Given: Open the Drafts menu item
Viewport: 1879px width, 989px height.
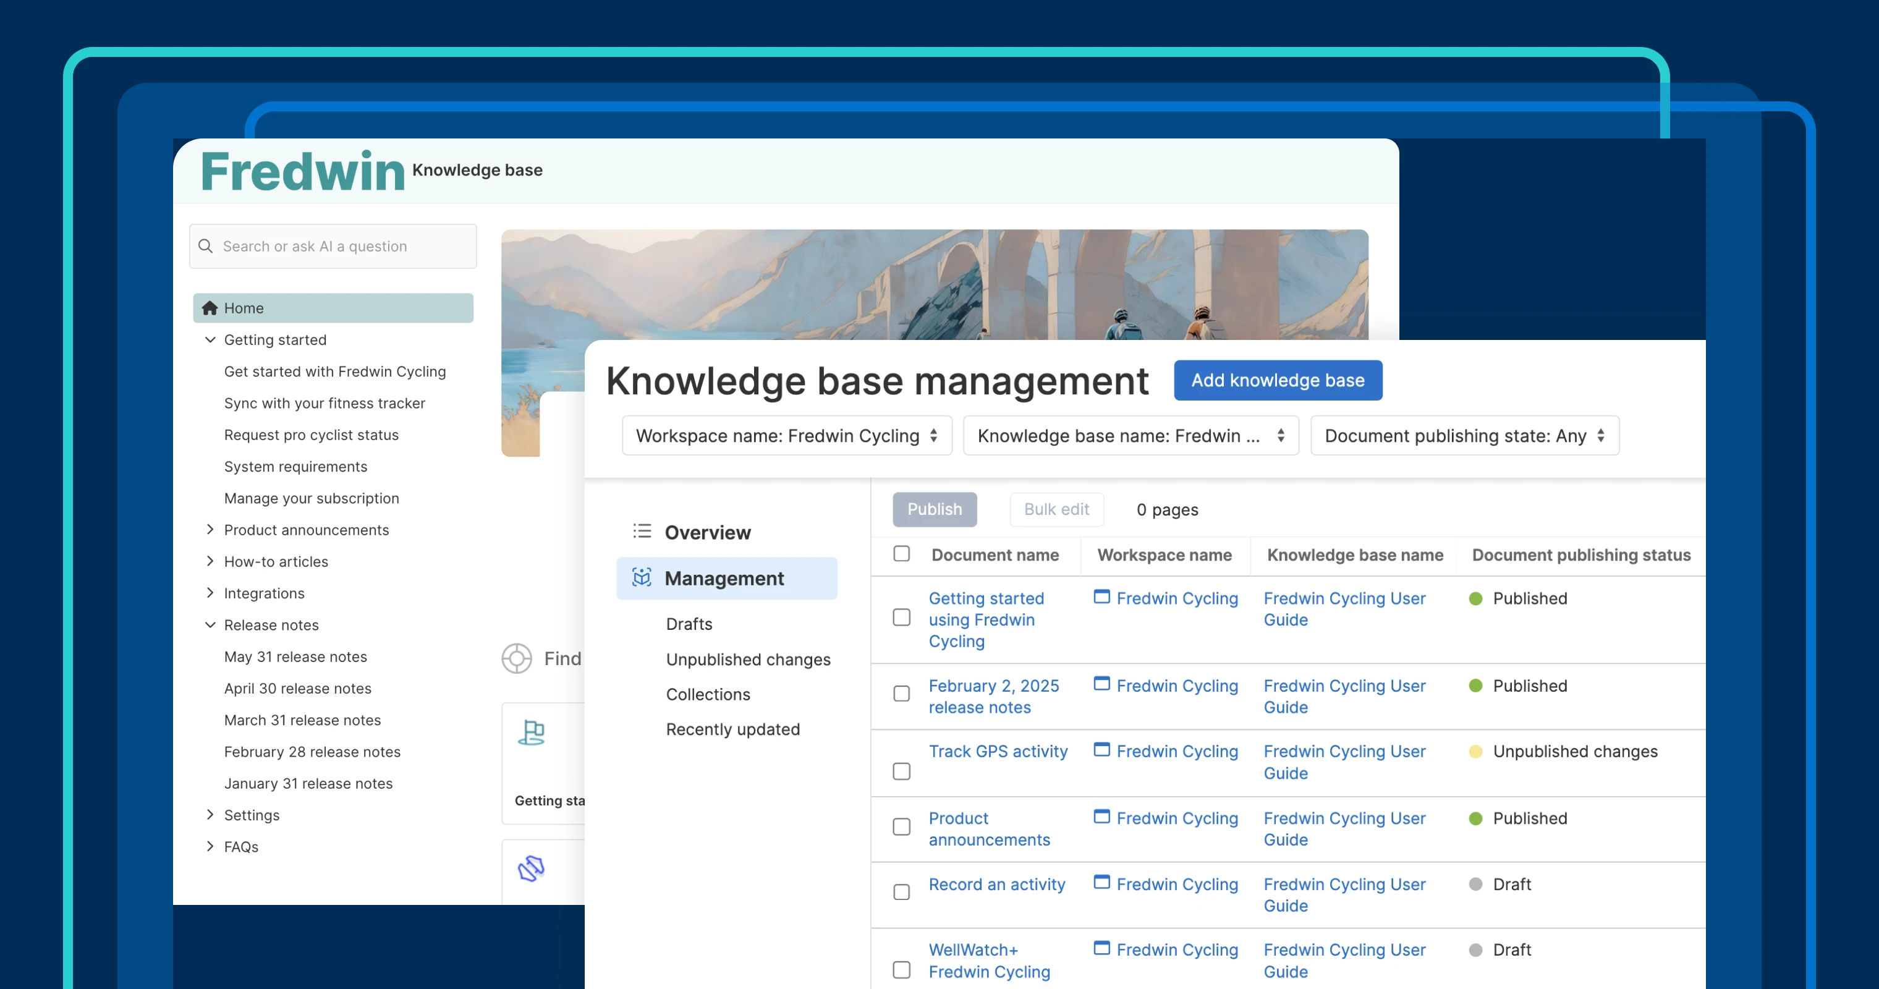Looking at the screenshot, I should [x=689, y=624].
